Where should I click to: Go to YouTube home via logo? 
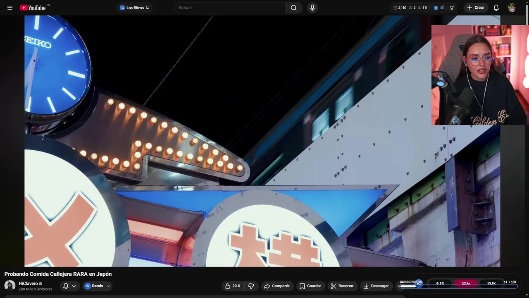(x=33, y=8)
